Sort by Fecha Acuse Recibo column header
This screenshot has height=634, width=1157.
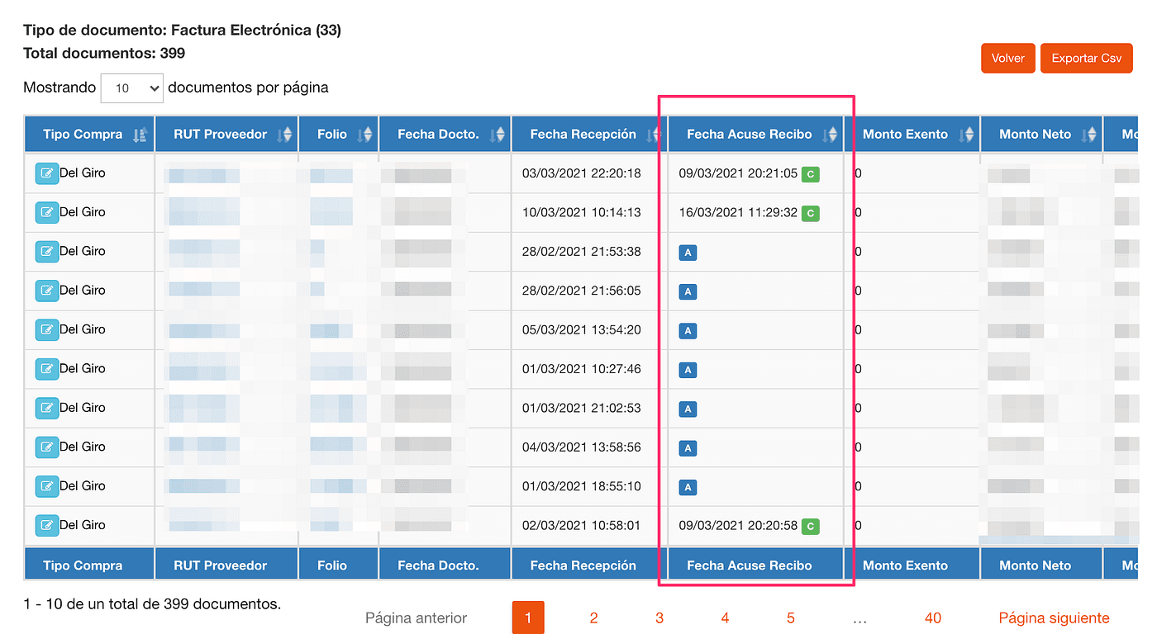coord(755,134)
